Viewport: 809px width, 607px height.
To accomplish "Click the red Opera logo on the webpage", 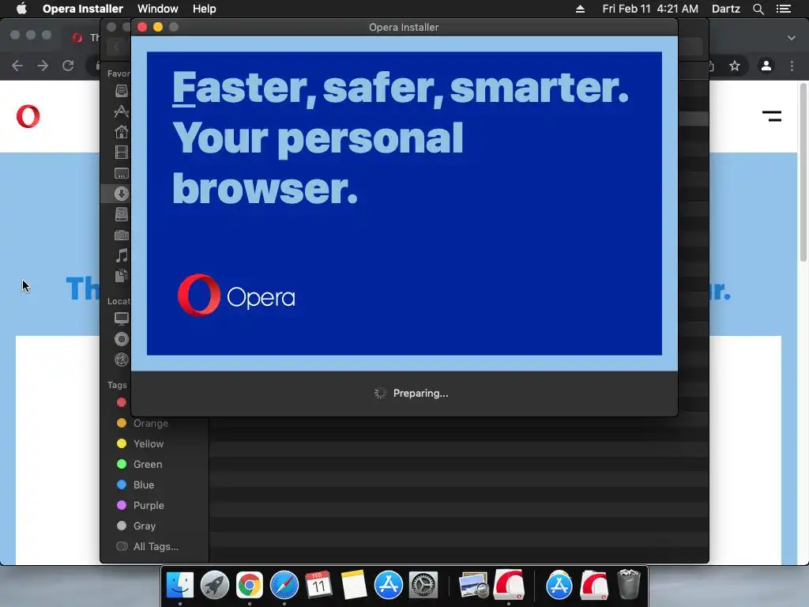I will 28,116.
